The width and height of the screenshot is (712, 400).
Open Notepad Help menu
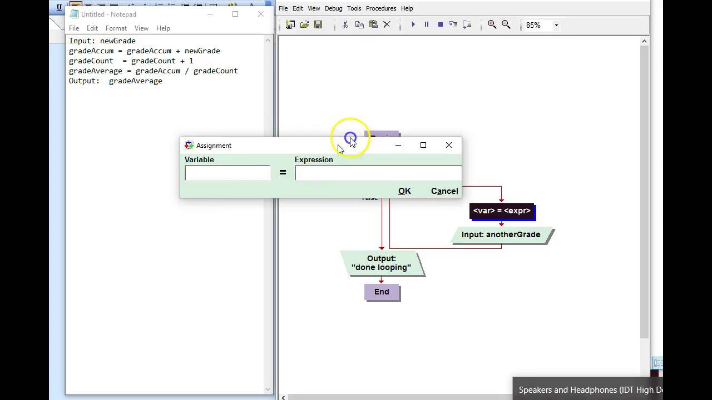click(163, 28)
